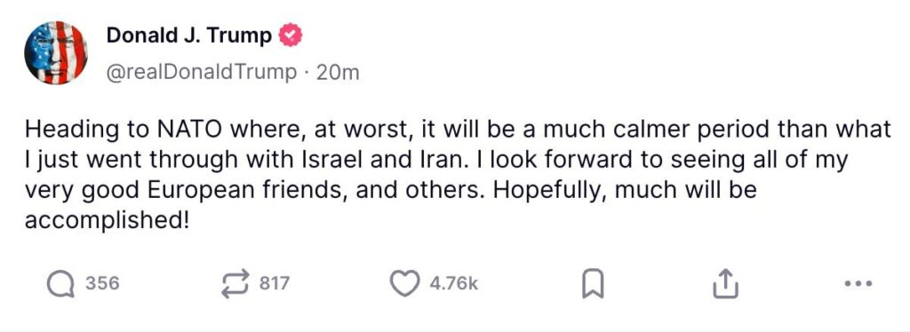This screenshot has height=332, width=910.
Task: Click "Hopefully, much will be" phrase in post
Action: [x=627, y=191]
